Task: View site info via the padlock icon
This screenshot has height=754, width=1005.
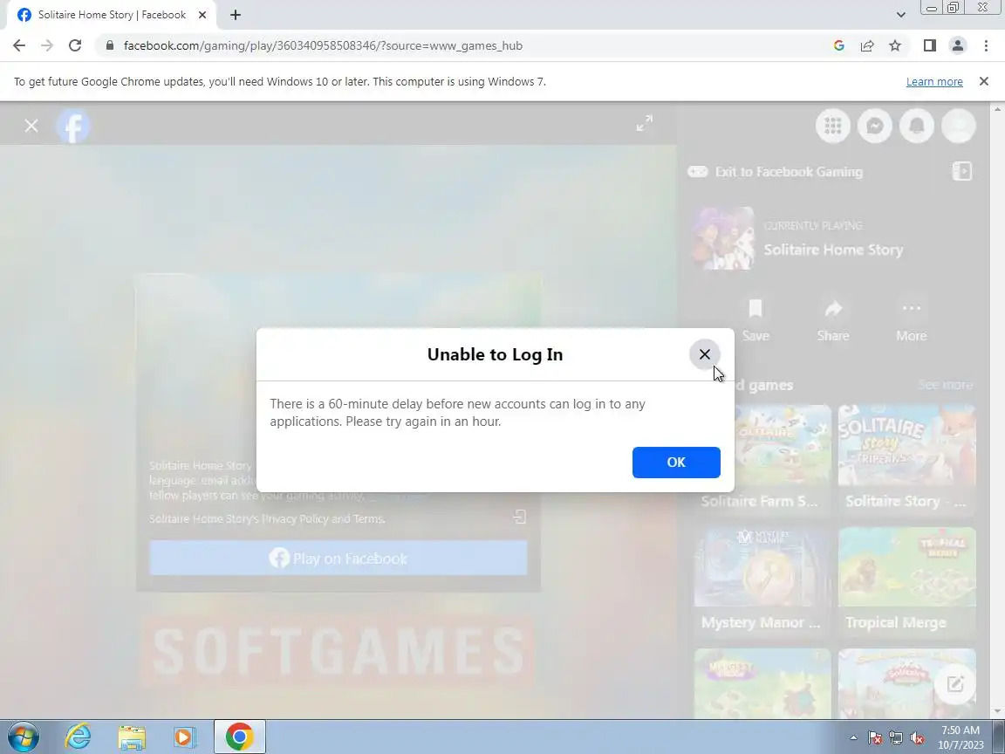Action: 110,45
